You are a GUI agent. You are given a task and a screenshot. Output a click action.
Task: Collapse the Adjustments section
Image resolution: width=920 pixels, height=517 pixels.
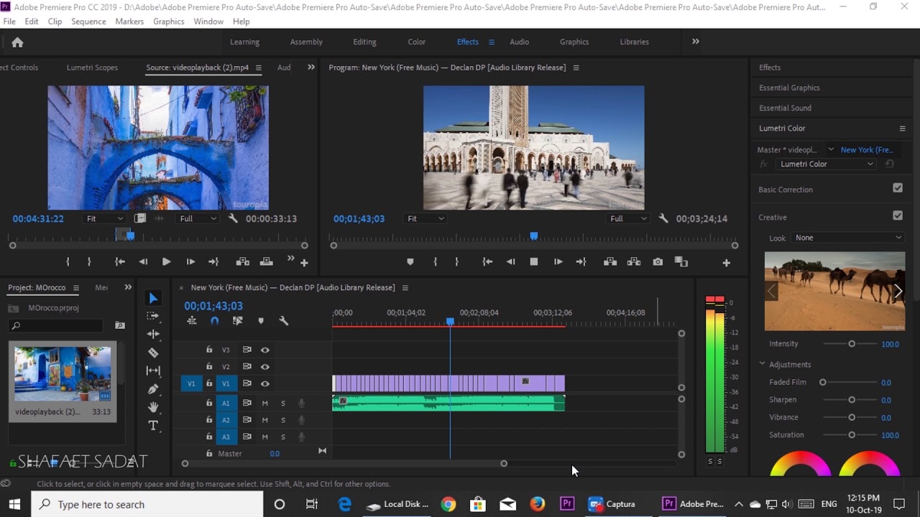tap(763, 364)
